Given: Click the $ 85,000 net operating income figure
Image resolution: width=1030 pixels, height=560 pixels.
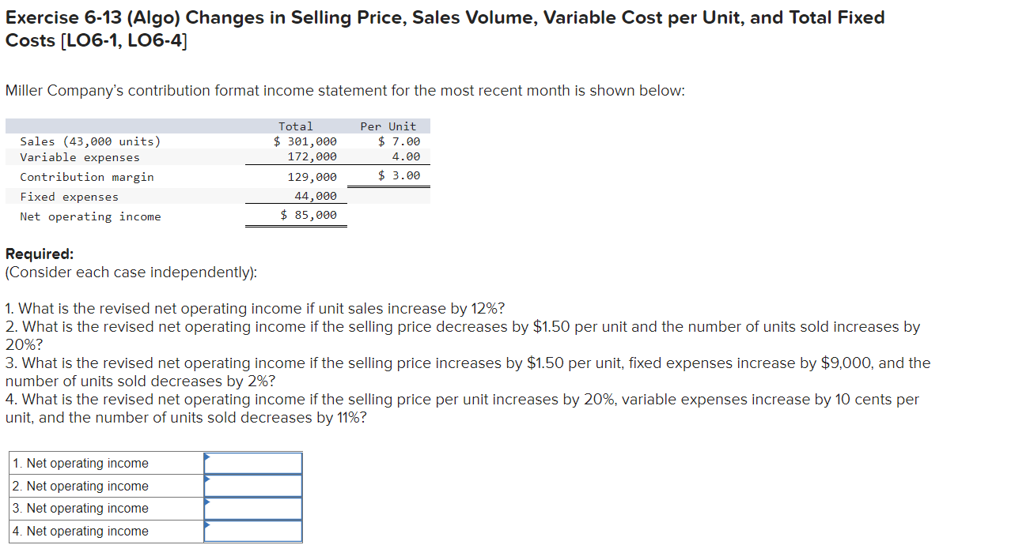Looking at the screenshot, I should click(x=309, y=214).
